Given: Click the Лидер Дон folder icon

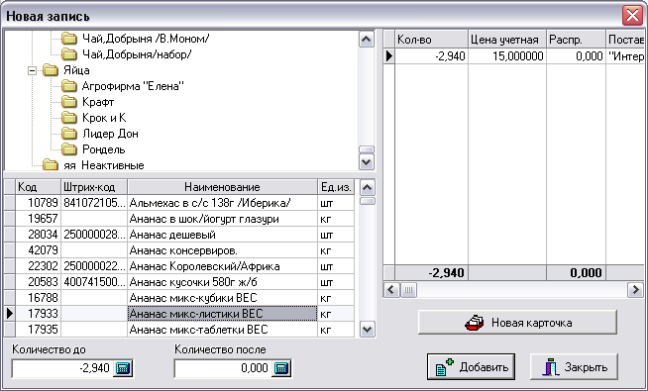Looking at the screenshot, I should pyautogui.click(x=69, y=134).
